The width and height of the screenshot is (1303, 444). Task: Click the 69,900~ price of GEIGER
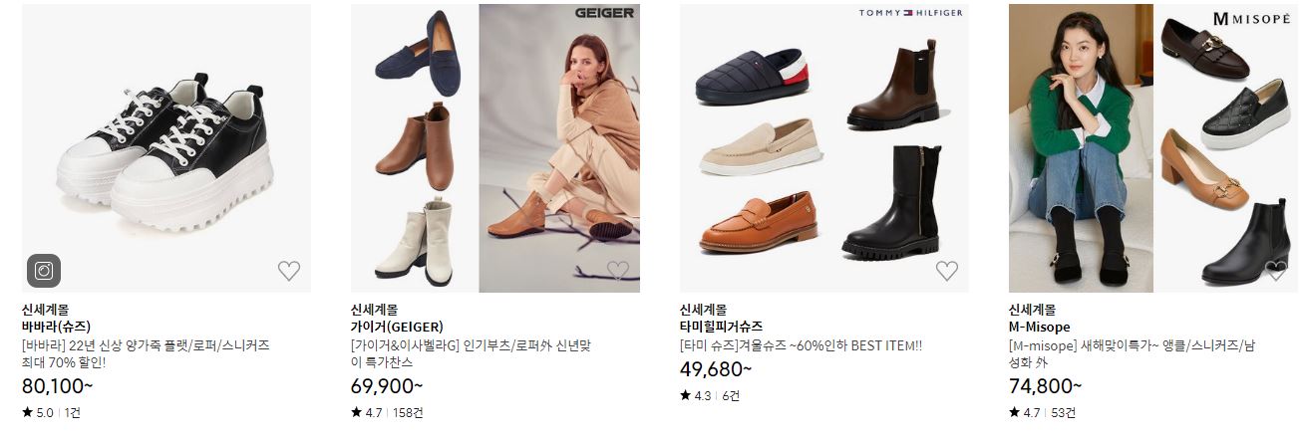387,386
